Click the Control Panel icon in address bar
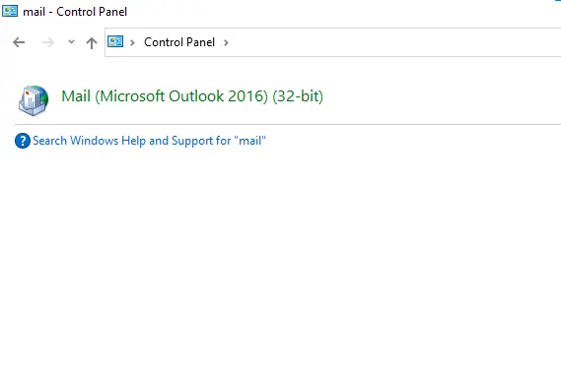561x367 pixels. [115, 41]
